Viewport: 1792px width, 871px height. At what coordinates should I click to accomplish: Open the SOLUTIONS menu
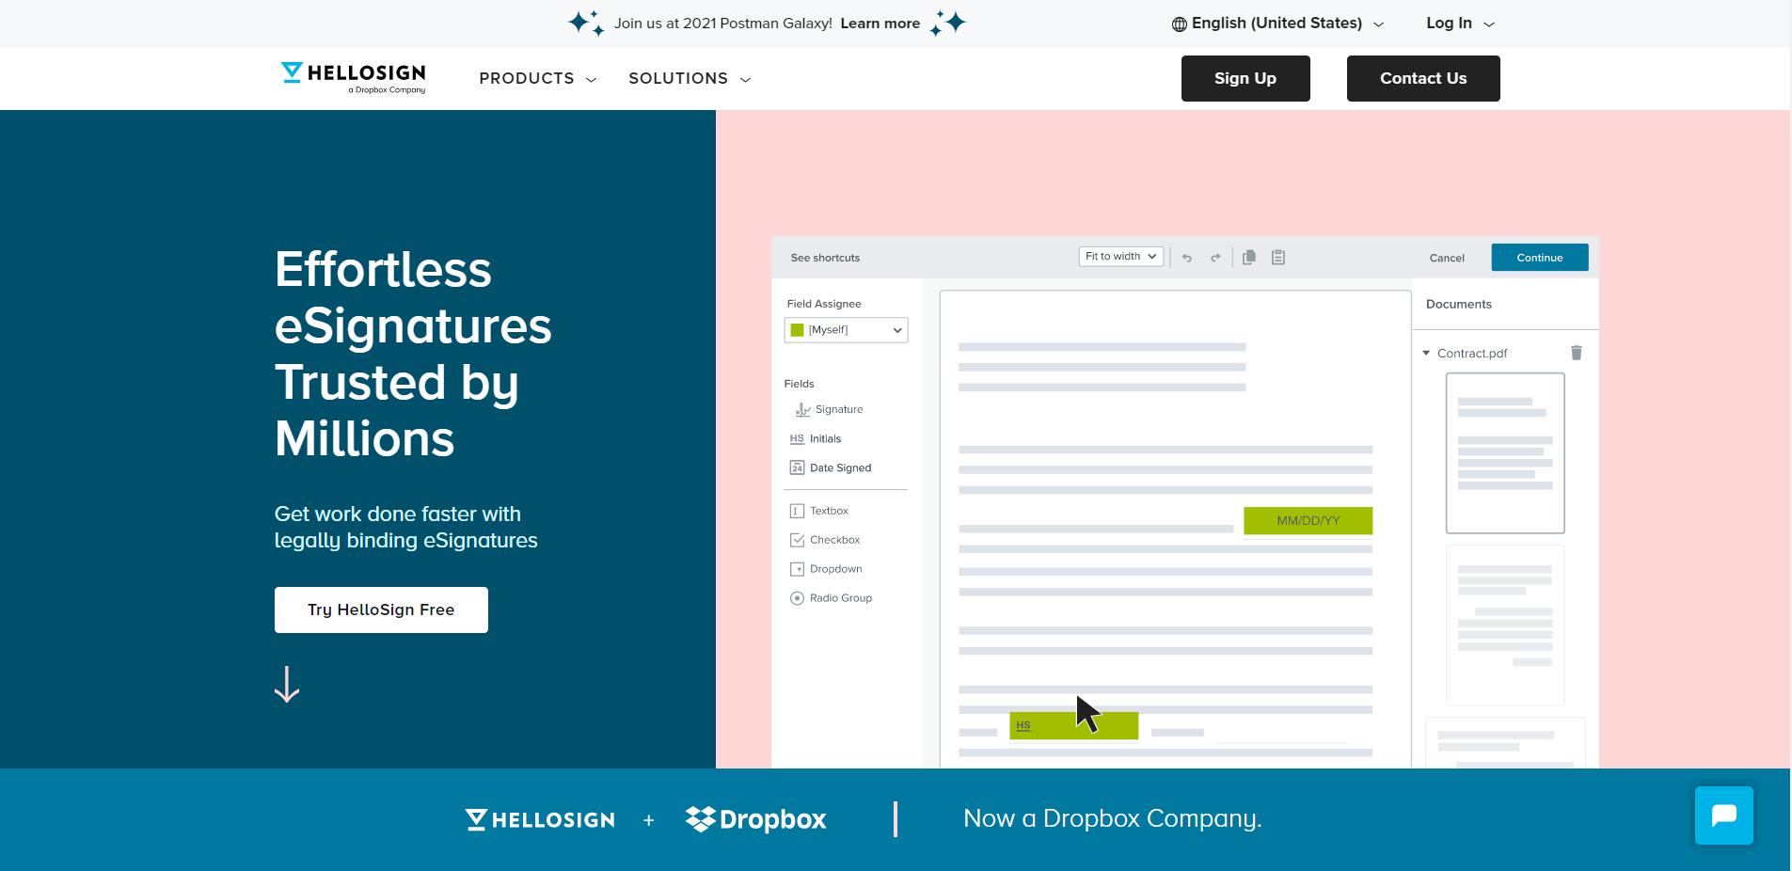point(690,78)
